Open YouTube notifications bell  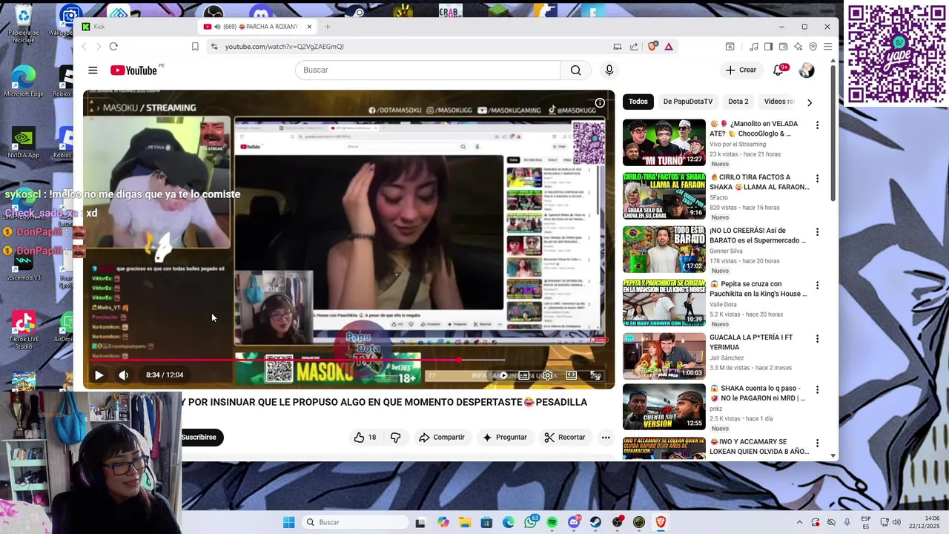tap(778, 70)
